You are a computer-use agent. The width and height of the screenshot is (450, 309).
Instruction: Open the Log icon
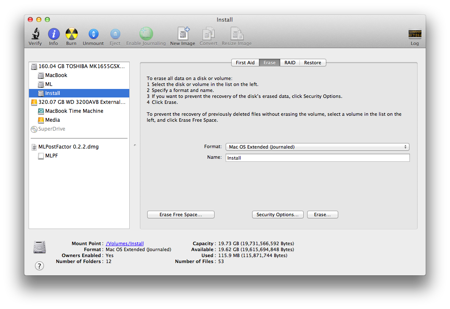(x=415, y=34)
